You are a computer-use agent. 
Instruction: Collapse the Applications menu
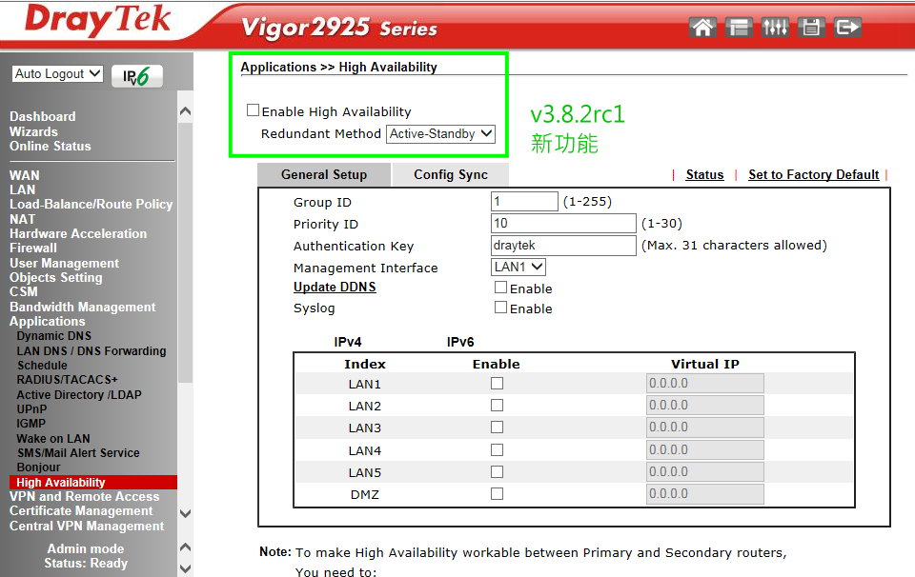tap(48, 322)
